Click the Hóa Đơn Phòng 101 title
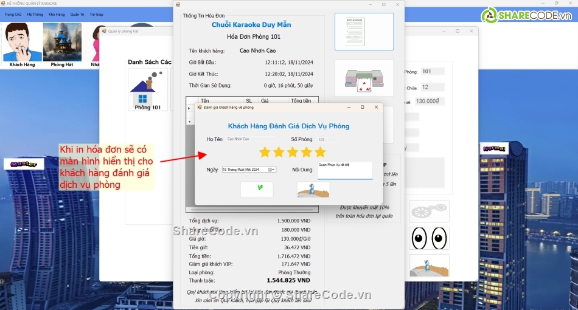 click(x=254, y=36)
